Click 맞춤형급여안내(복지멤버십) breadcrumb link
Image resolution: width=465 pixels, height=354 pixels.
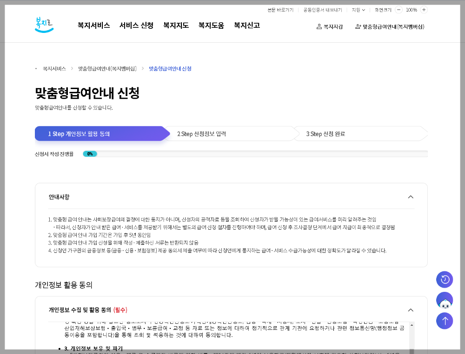[107, 69]
